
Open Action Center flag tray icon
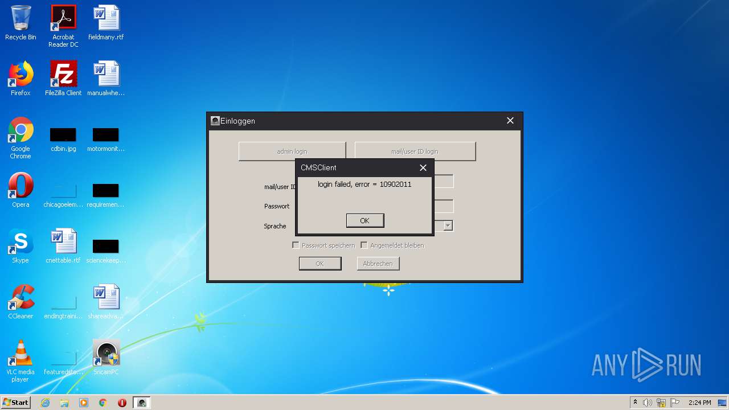[675, 403]
